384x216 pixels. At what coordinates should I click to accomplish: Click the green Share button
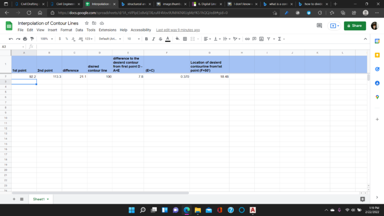(355, 26)
